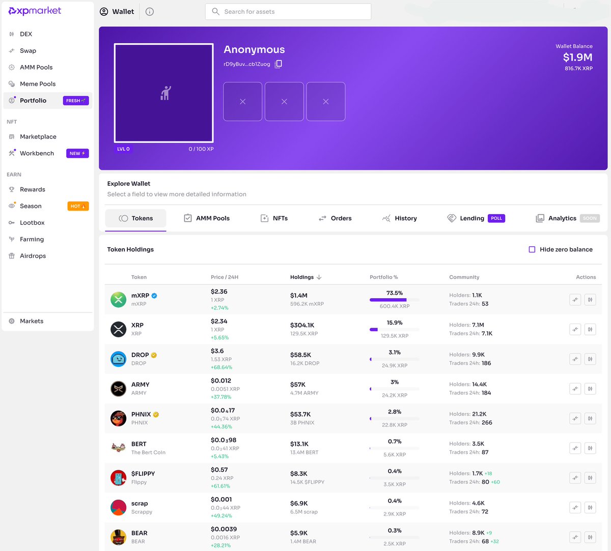611x551 pixels.
Task: Open DEX trade action for XRP row
Action: [x=590, y=329]
